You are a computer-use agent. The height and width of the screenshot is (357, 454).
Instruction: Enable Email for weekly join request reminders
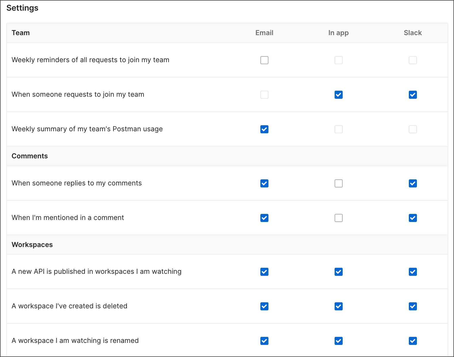264,60
